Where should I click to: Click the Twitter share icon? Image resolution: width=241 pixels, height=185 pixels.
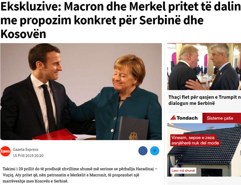[155, 151]
